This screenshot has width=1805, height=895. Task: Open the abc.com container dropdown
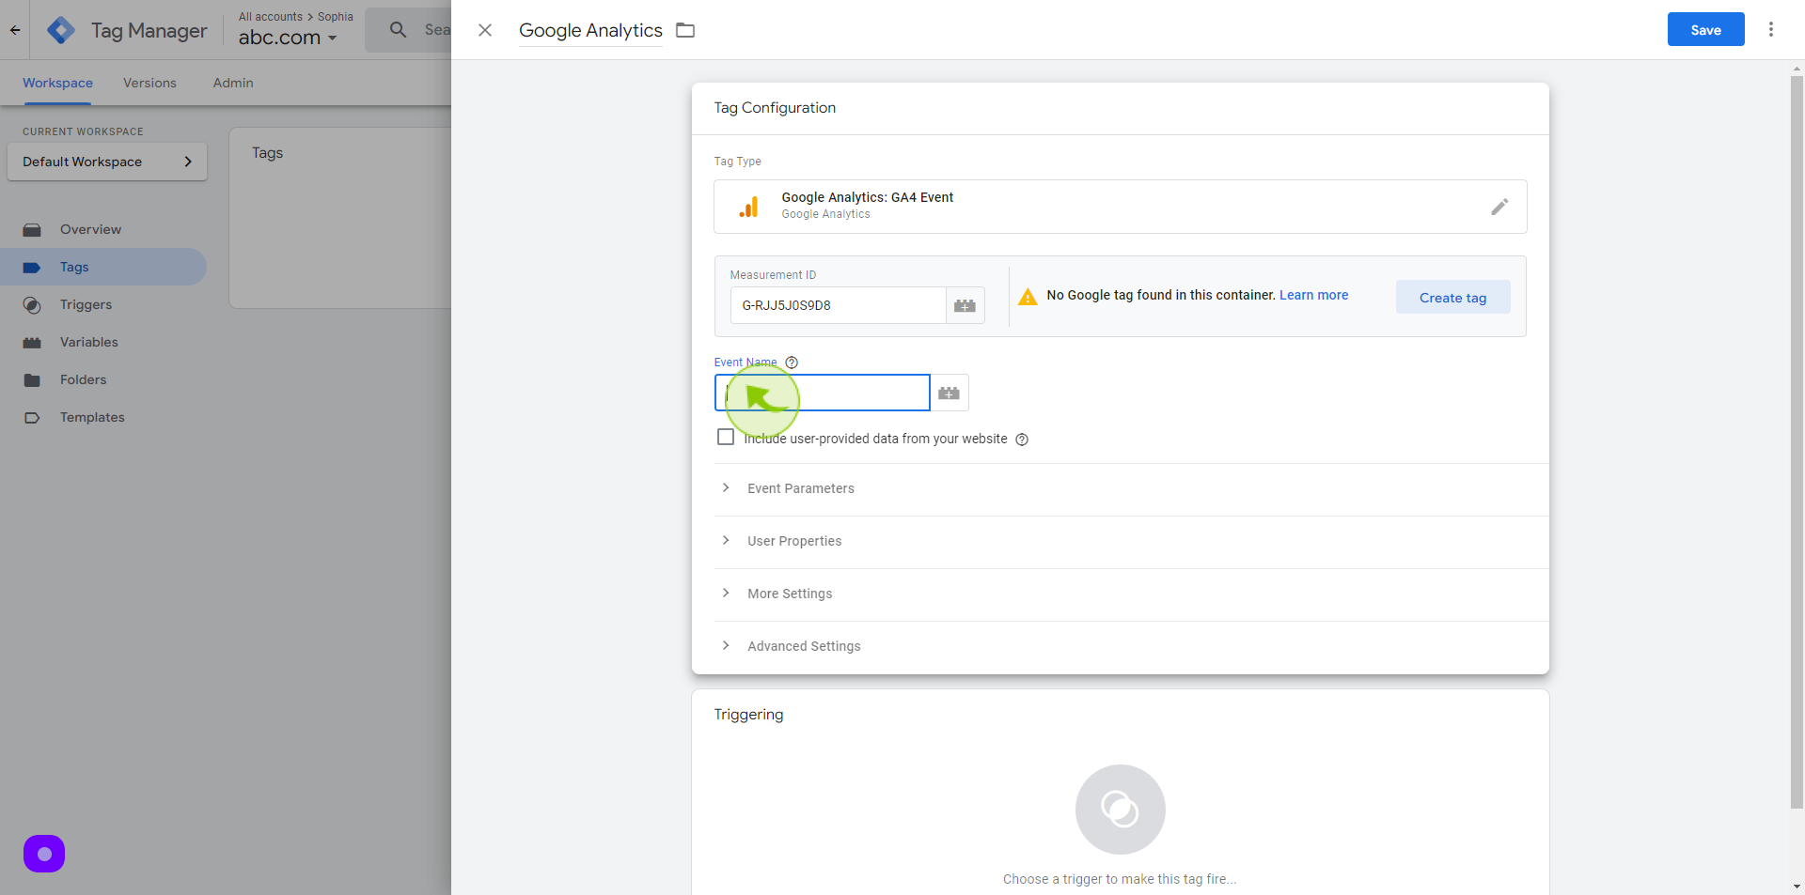(287, 38)
